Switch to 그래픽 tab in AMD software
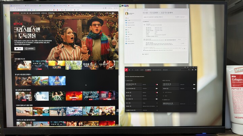The height and width of the screenshot is (136, 243). pos(142,70)
